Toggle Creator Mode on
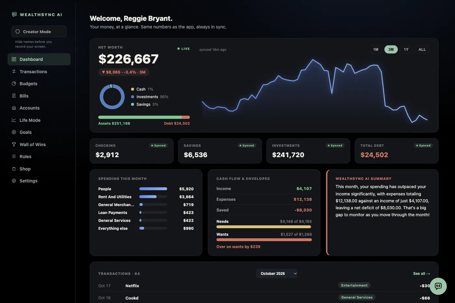 (x=39, y=32)
